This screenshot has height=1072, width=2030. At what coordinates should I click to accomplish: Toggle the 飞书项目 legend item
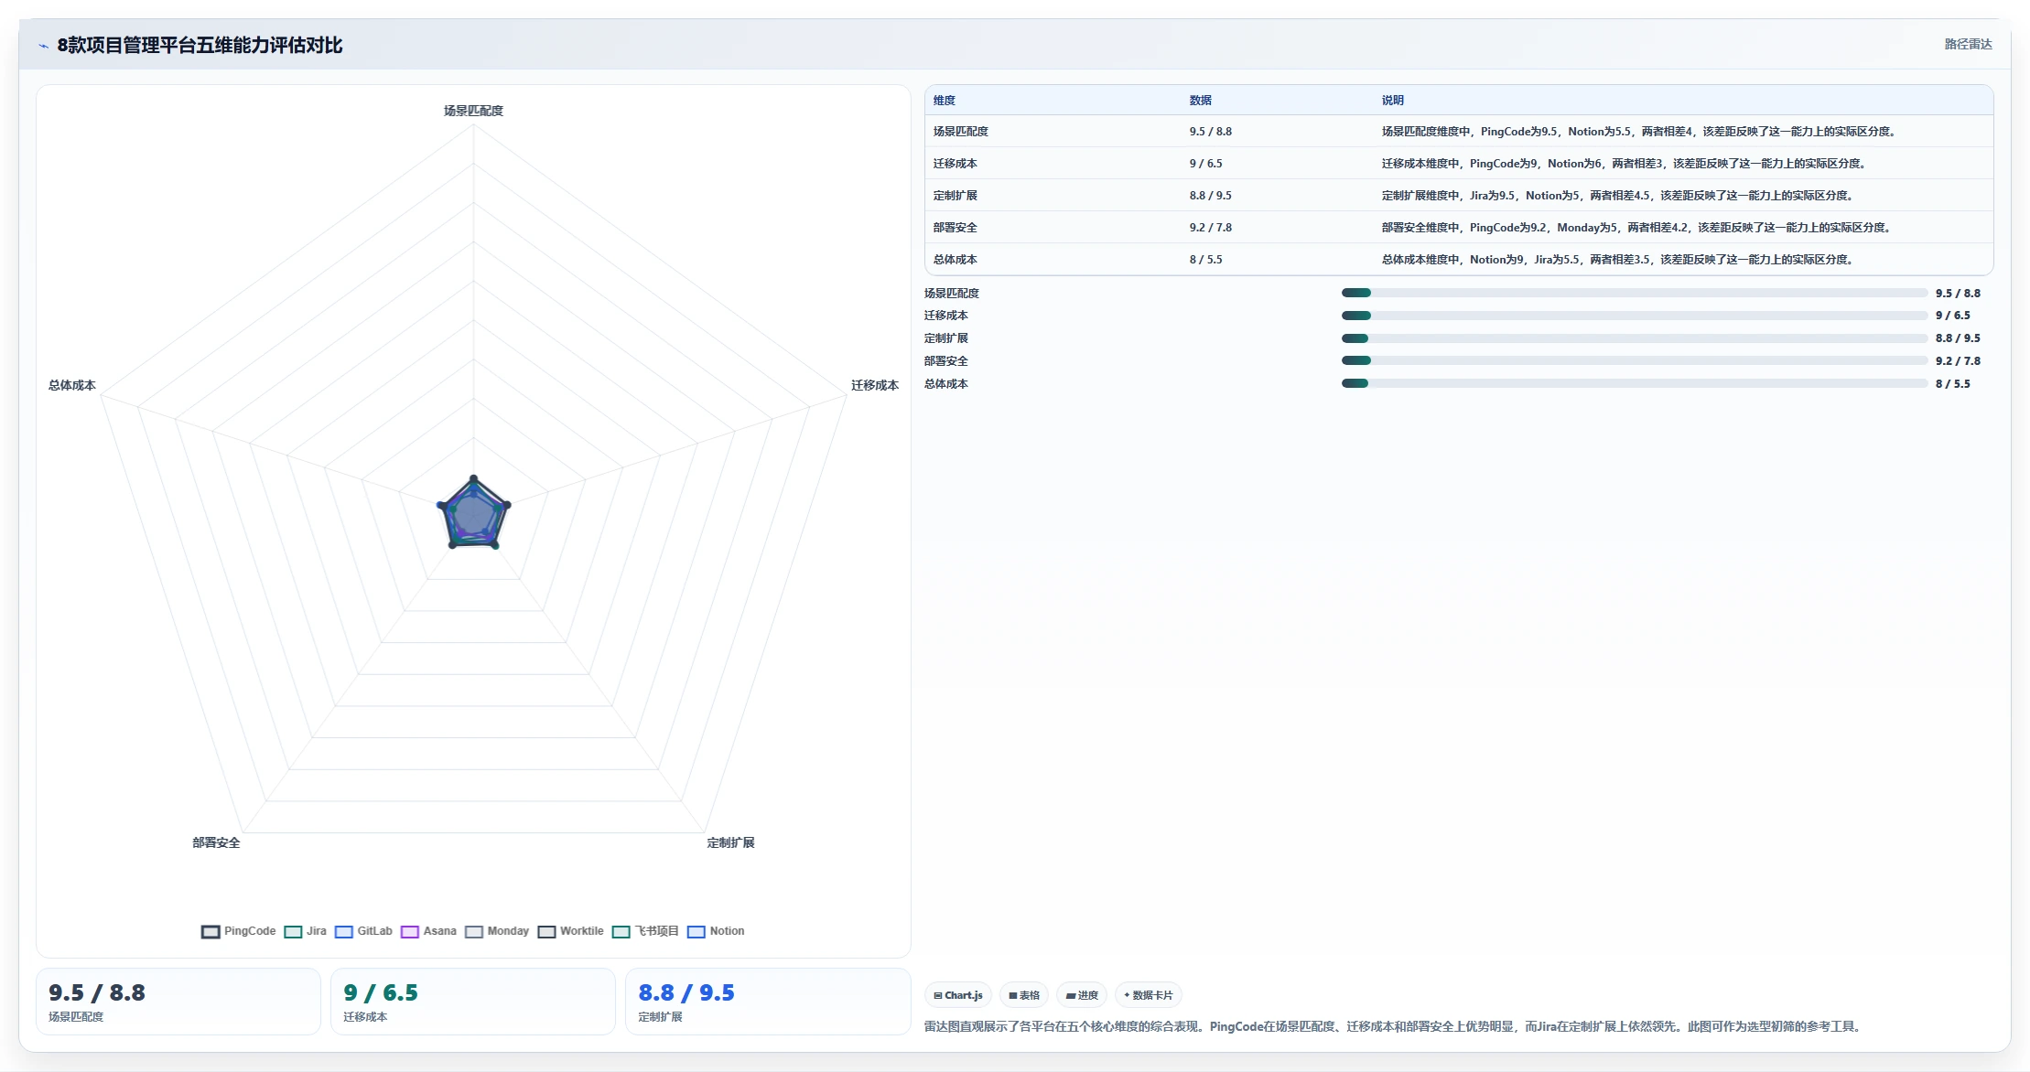point(645,931)
